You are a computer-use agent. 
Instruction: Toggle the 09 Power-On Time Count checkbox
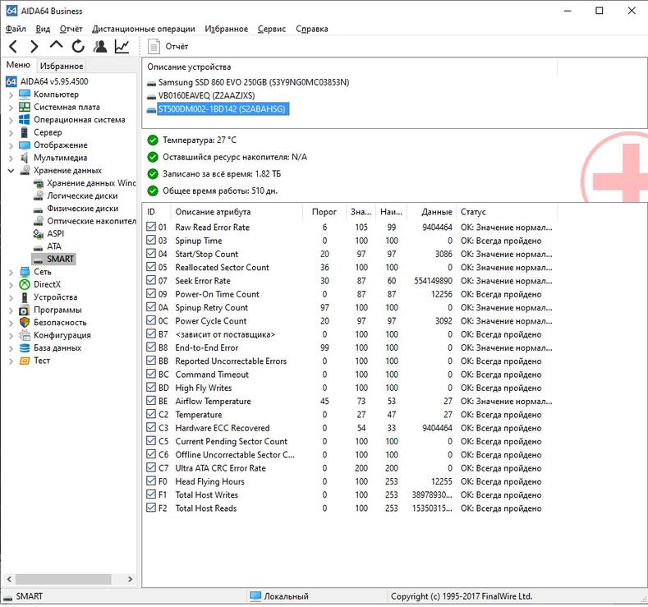point(151,294)
